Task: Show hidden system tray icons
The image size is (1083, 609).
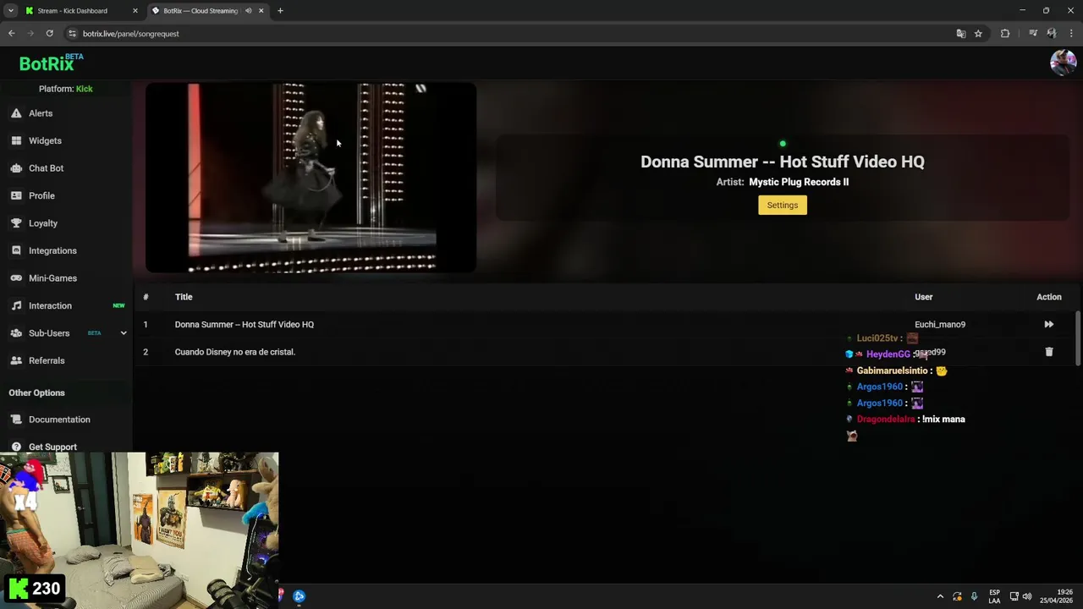Action: coord(940,596)
